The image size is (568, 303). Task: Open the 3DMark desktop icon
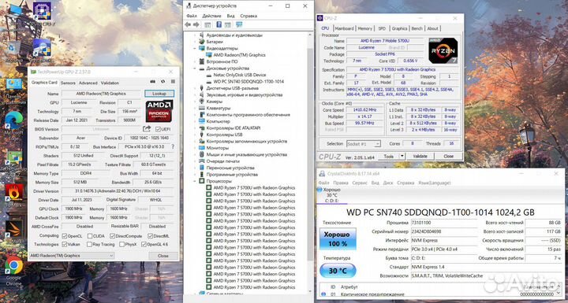(13, 229)
